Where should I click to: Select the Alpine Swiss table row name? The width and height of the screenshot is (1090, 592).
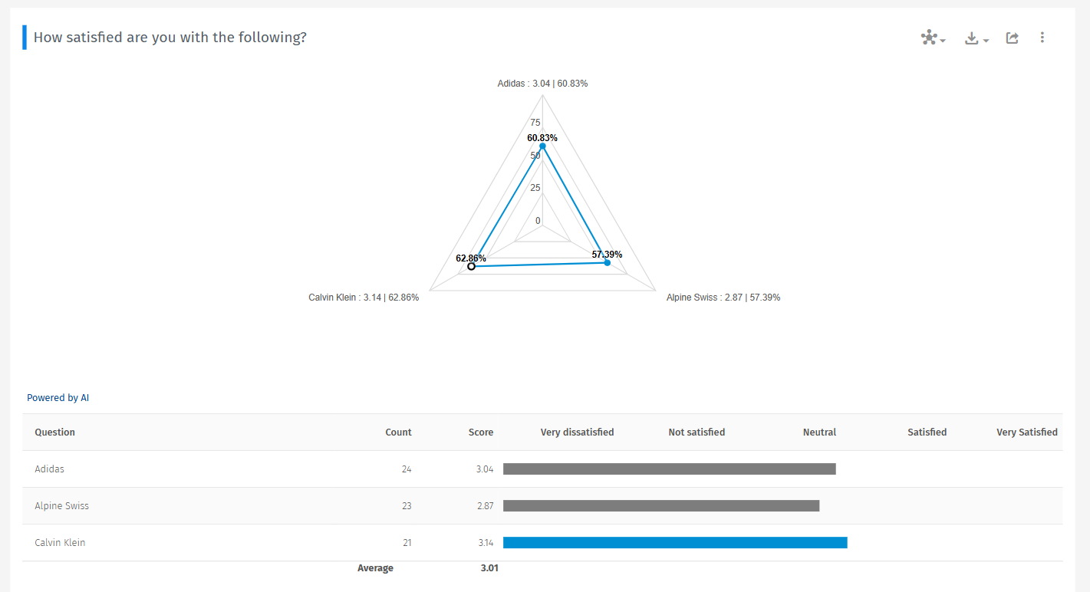pos(61,505)
